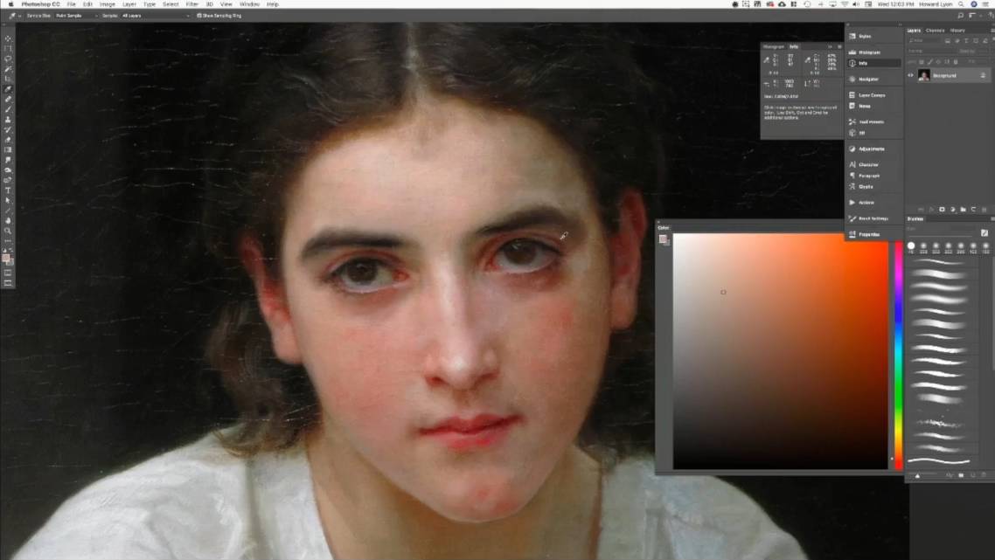This screenshot has height=560, width=995.
Task: Collapse the Info panel with double arrows
Action: tap(830, 46)
